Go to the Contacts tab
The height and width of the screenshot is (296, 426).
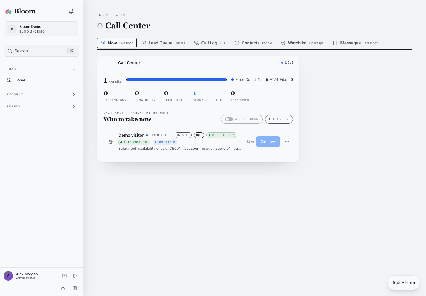253,43
